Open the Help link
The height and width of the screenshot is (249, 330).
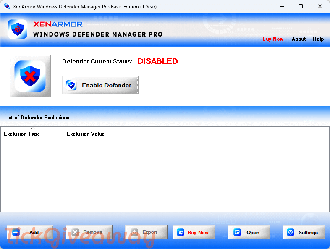tap(318, 39)
